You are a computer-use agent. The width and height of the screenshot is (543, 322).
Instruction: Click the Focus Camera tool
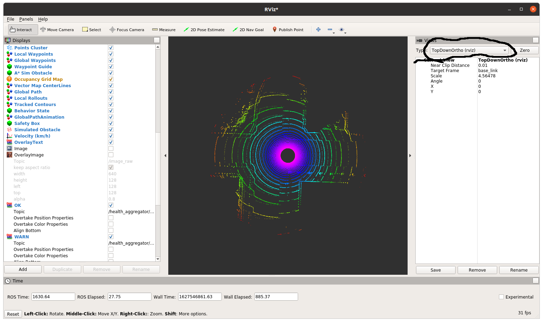pyautogui.click(x=127, y=29)
